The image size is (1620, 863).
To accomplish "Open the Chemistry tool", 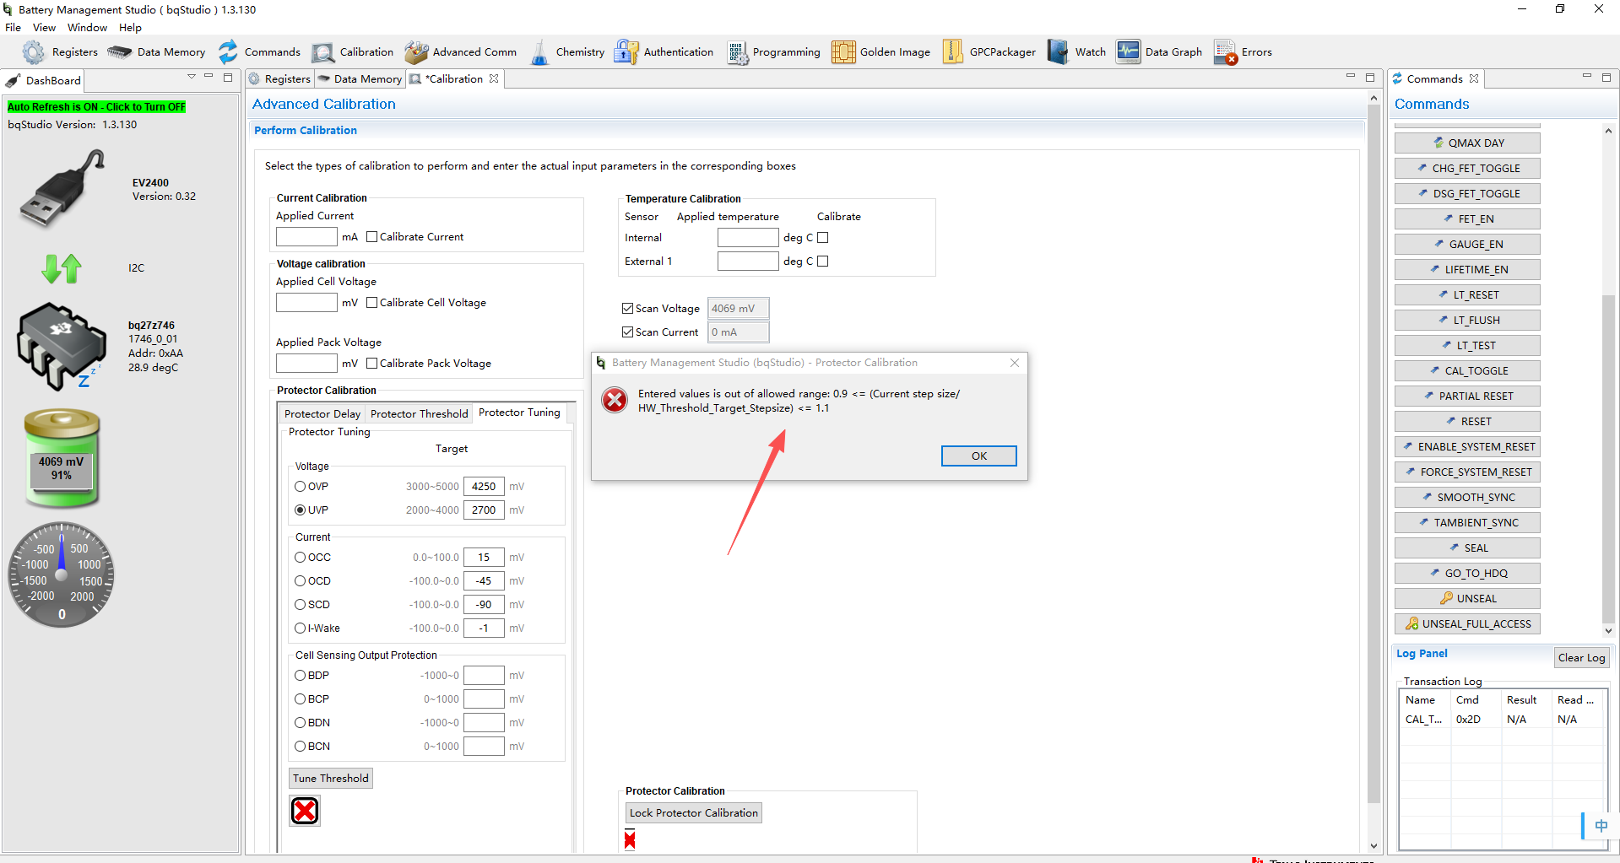I will pyautogui.click(x=566, y=52).
